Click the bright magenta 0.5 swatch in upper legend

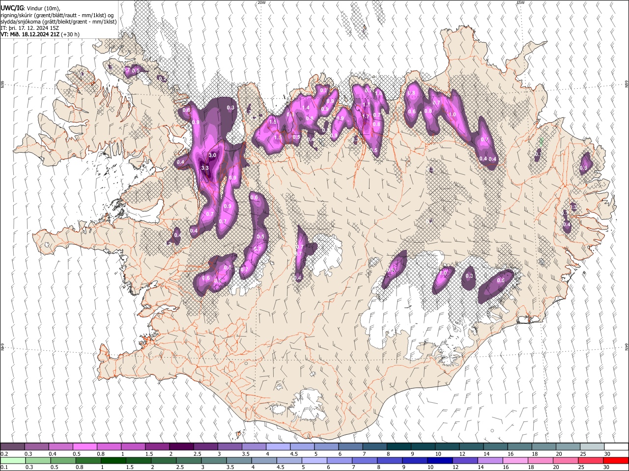click(85, 446)
